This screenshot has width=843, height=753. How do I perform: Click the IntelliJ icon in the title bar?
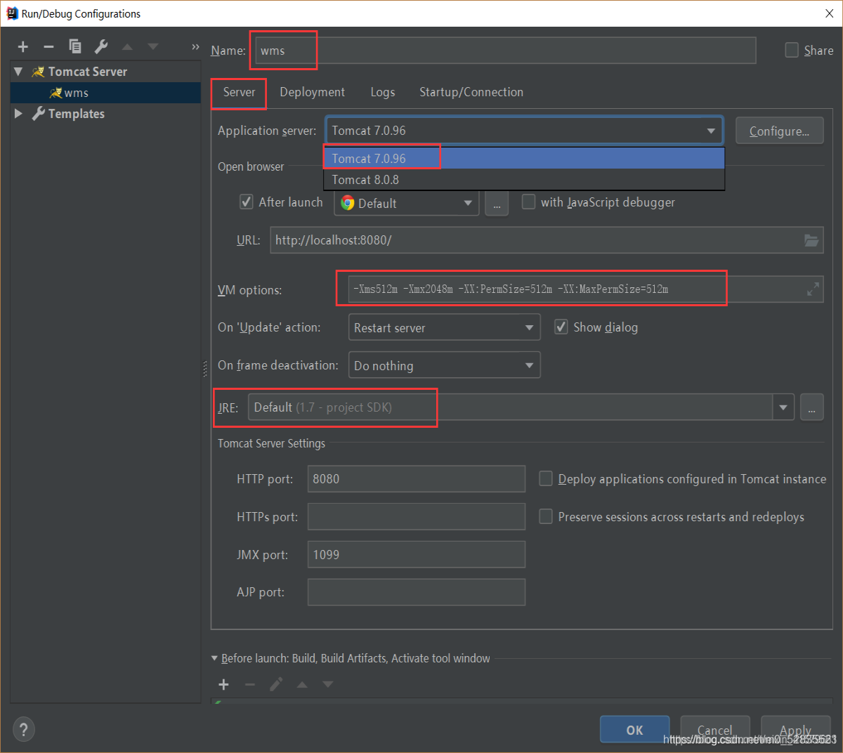(x=12, y=13)
